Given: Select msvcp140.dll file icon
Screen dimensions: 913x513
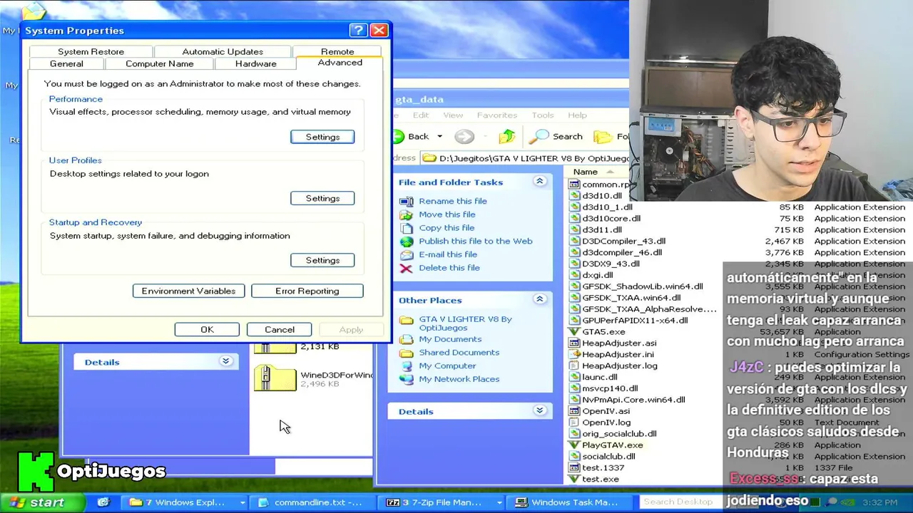Looking at the screenshot, I should (x=574, y=388).
